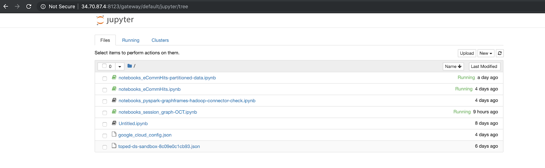545x168 pixels.
Task: Click the Upload button
Action: click(467, 53)
